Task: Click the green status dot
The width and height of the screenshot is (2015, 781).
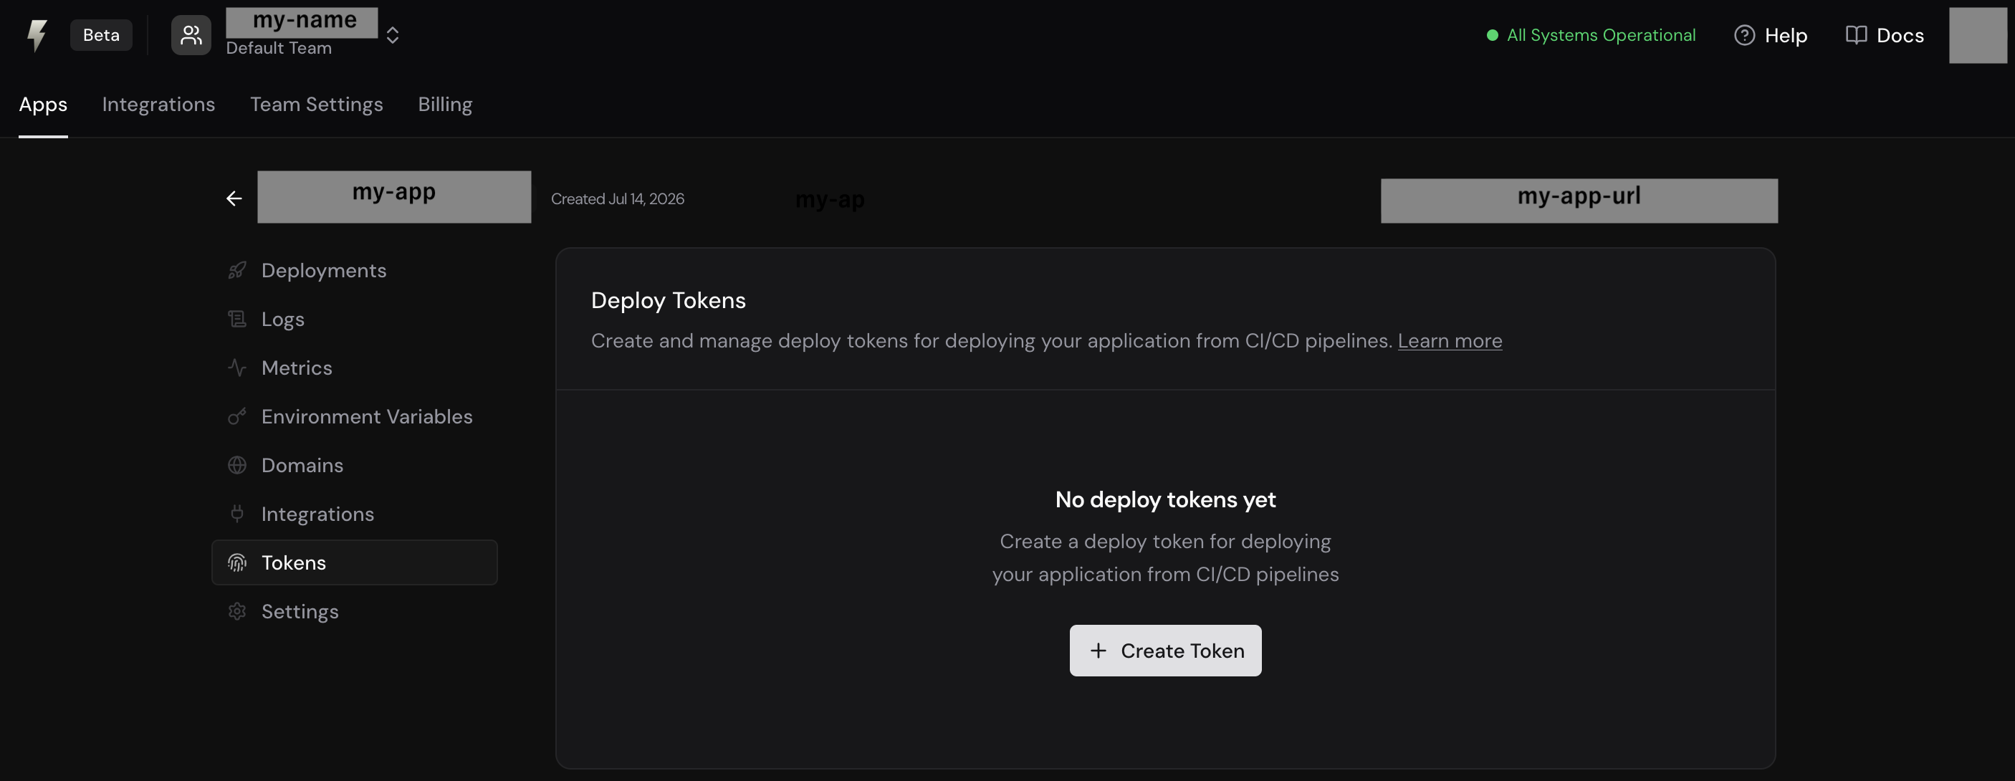Action: tap(1492, 35)
